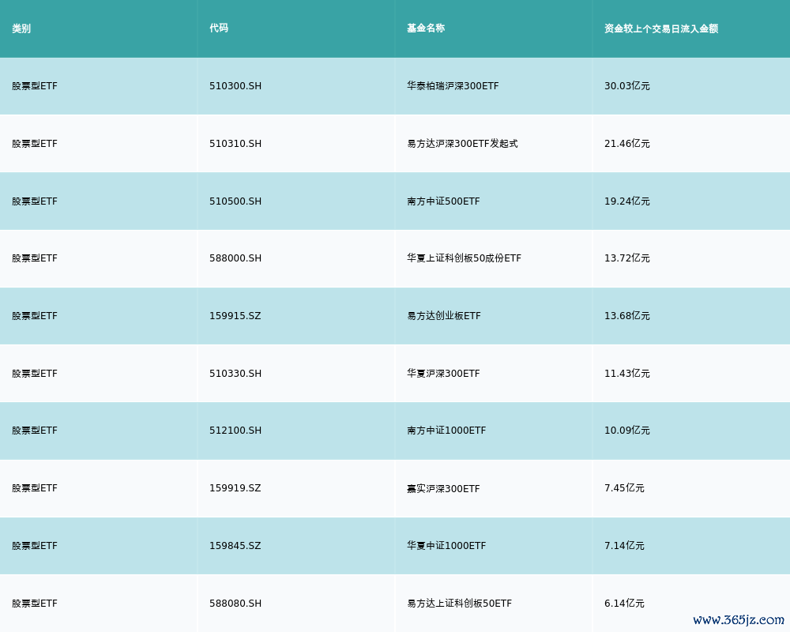This screenshot has width=790, height=632.
Task: Click 股票型ETF in the 588000.SH row
Action: pyautogui.click(x=35, y=258)
